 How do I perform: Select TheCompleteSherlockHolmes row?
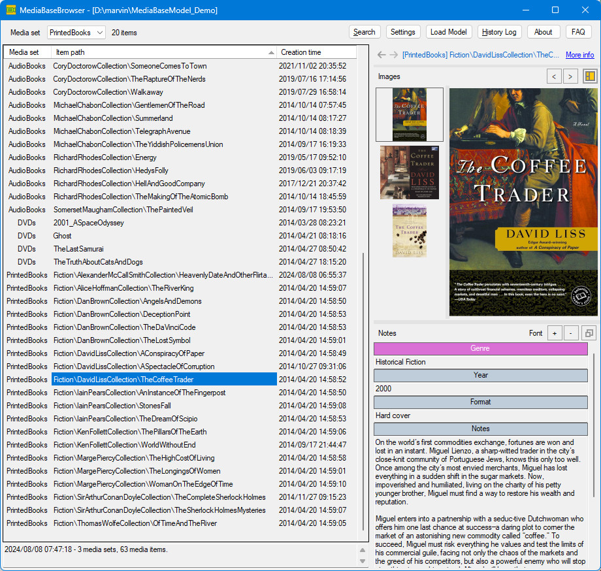[x=180, y=497]
